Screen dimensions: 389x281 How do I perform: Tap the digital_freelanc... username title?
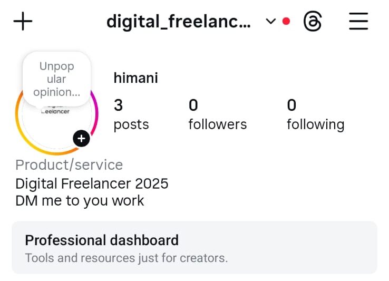(179, 22)
